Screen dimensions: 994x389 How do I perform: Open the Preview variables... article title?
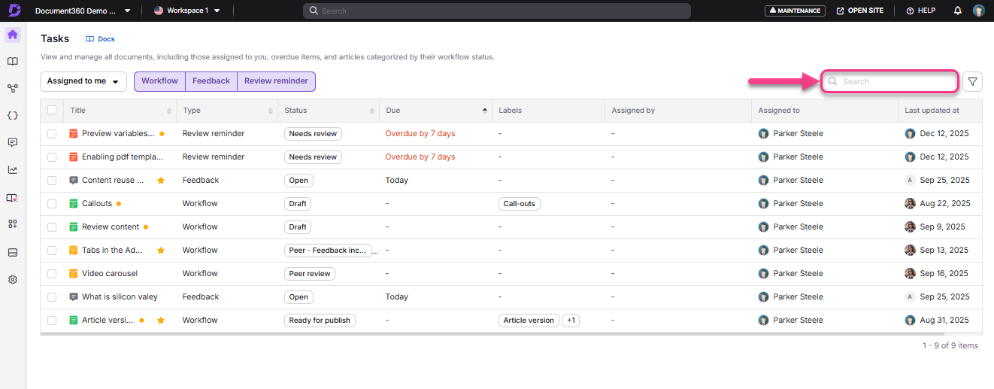click(118, 134)
